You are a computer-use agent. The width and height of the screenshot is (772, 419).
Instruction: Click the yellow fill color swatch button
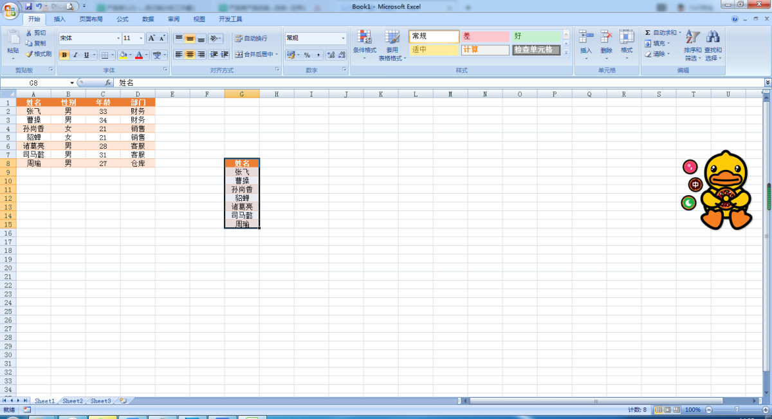[x=123, y=55]
